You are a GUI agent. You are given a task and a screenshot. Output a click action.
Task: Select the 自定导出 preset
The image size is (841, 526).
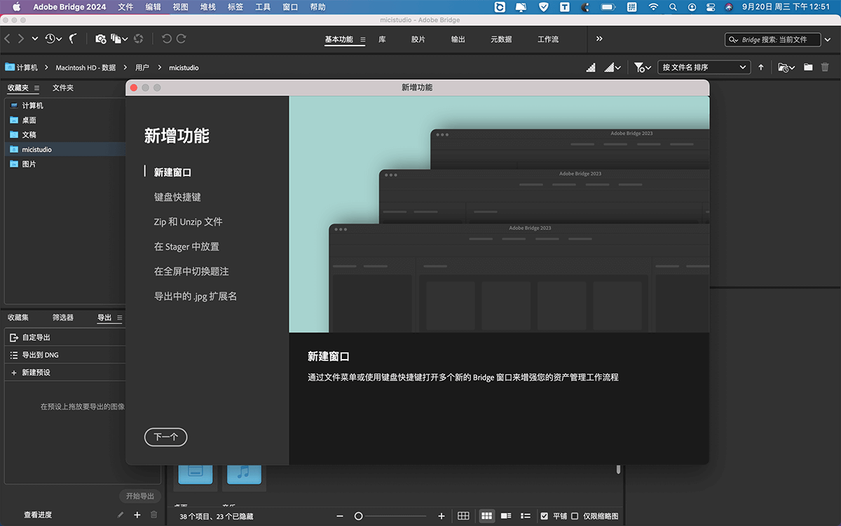[x=64, y=337]
